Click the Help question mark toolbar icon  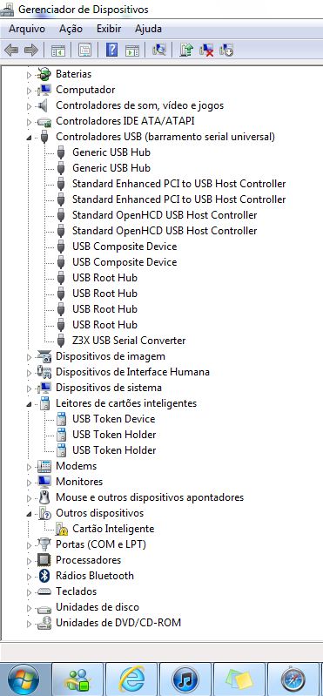(111, 50)
